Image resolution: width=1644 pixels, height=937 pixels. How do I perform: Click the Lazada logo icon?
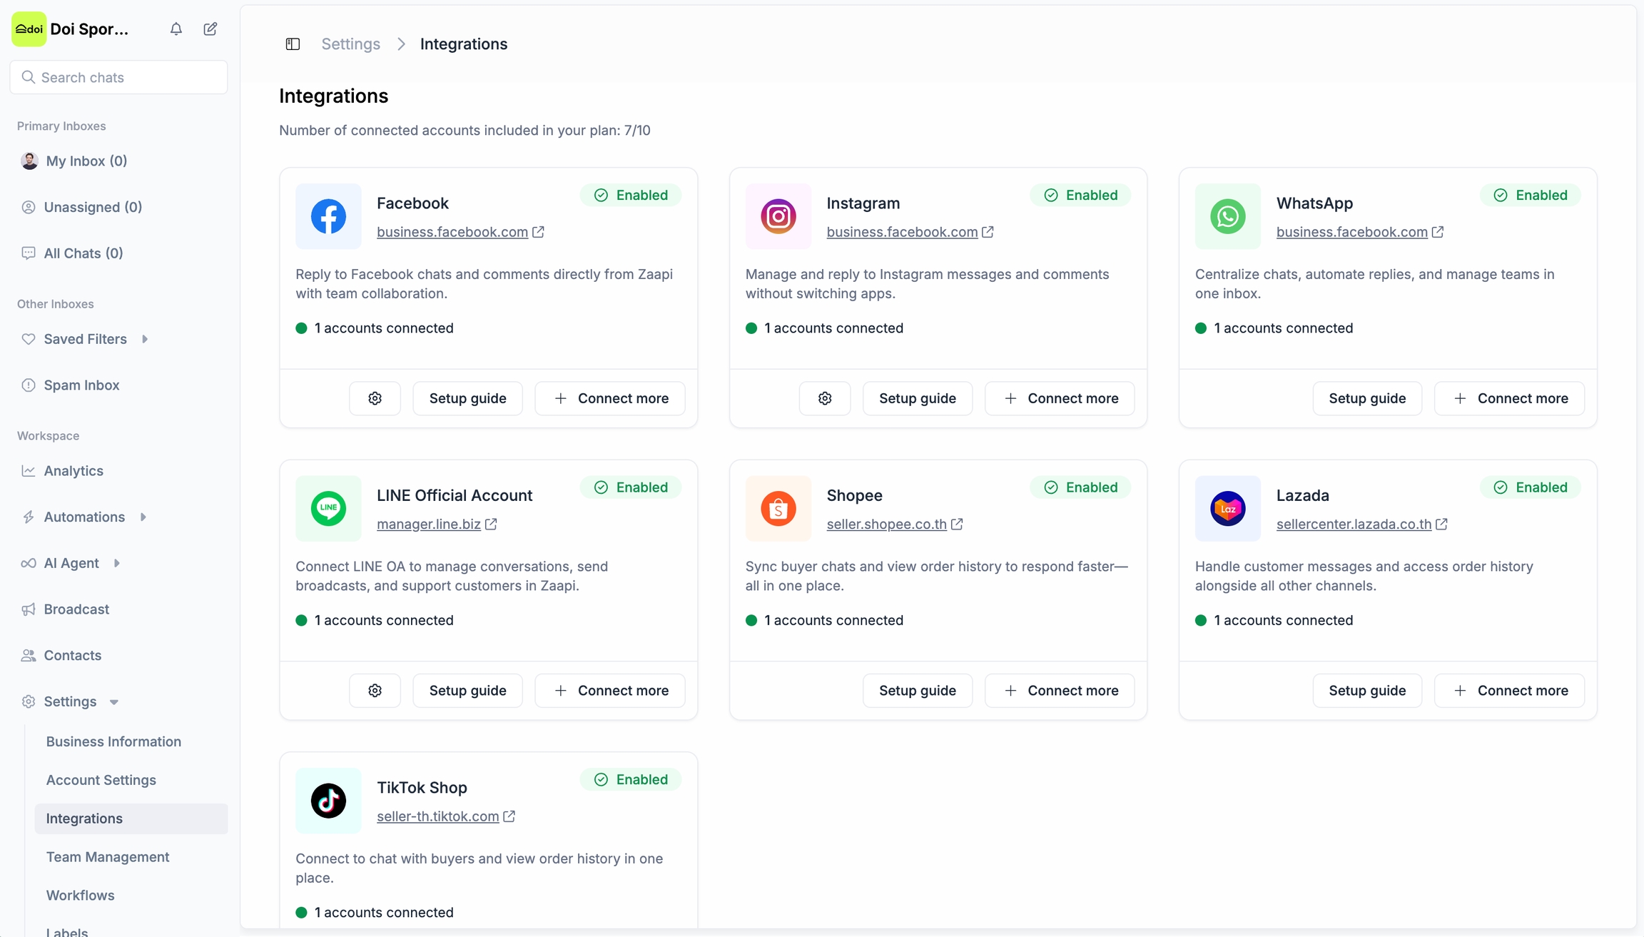(1227, 508)
